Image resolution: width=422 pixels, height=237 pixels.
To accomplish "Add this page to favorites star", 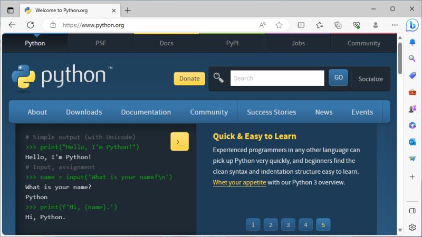I will coord(279,25).
